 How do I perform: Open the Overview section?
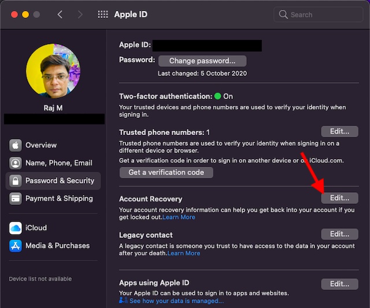coord(53,145)
